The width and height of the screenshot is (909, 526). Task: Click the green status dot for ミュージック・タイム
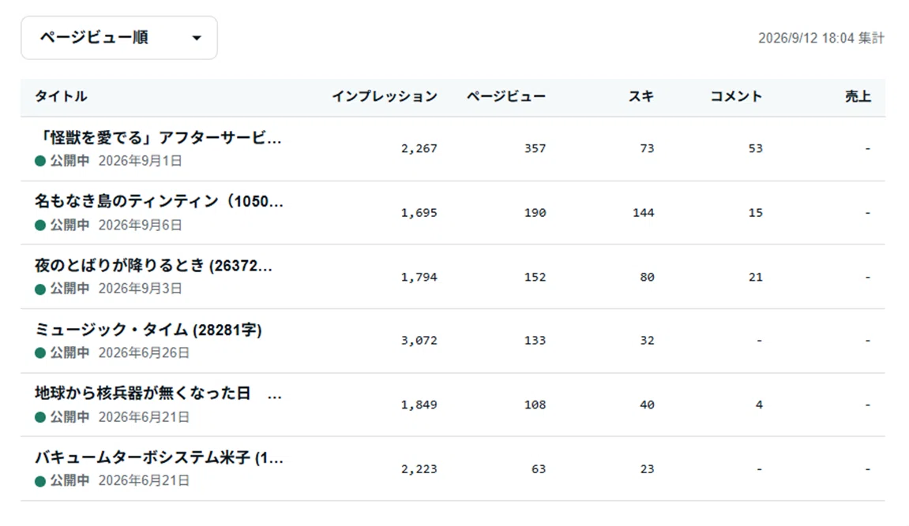40,353
